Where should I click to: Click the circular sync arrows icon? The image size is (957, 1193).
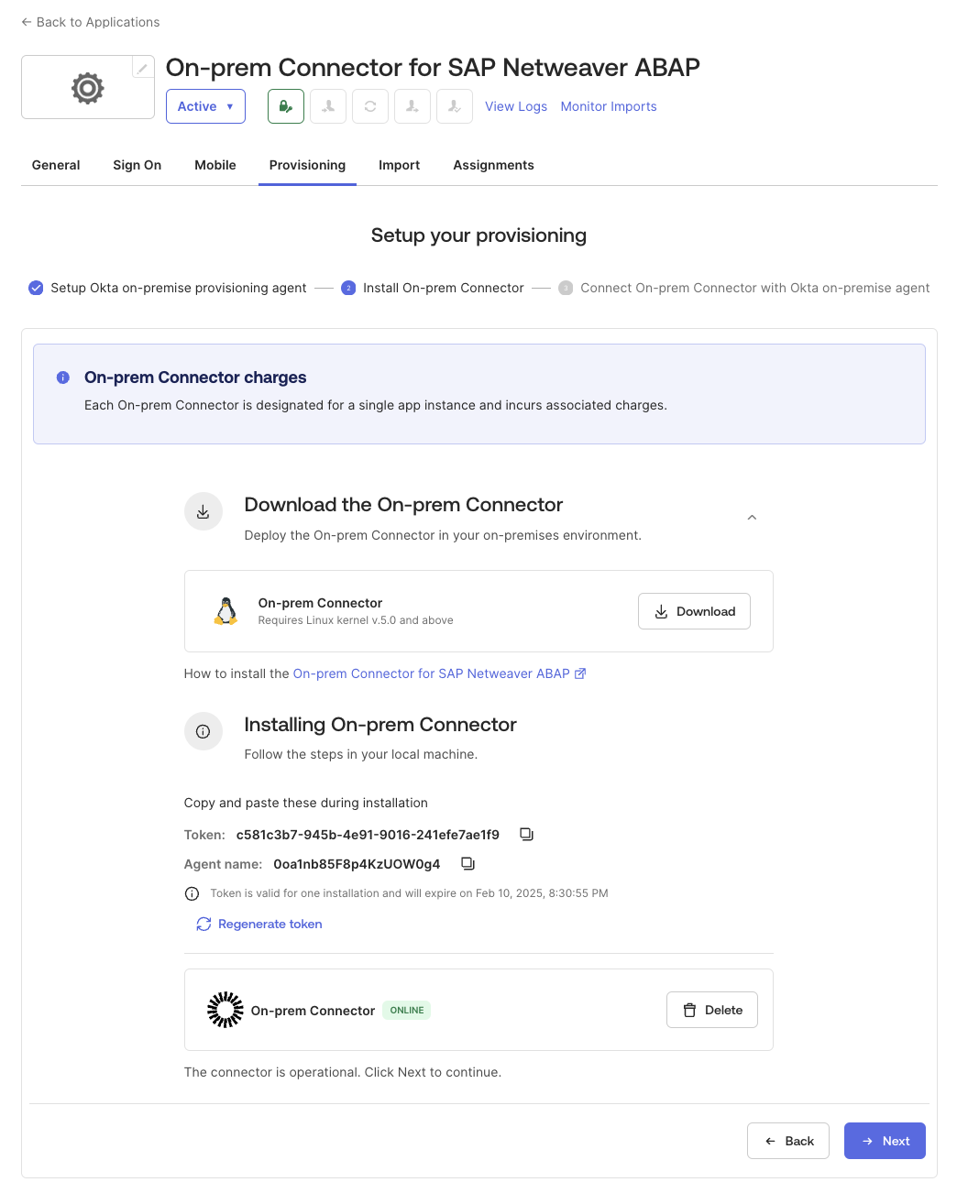tap(370, 106)
